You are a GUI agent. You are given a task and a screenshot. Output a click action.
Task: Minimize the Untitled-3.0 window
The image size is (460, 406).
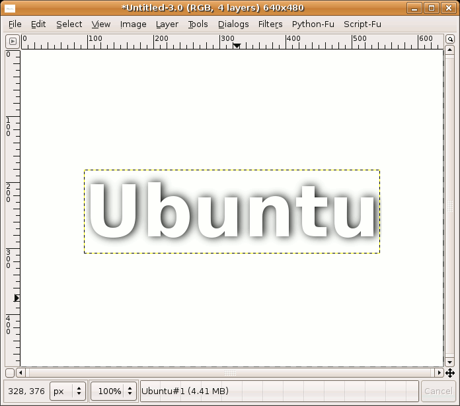[x=414, y=8]
